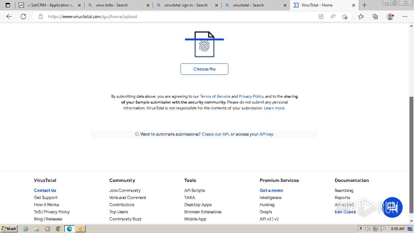Open the Searching documentation link
This screenshot has width=414, height=233.
pyautogui.click(x=344, y=191)
